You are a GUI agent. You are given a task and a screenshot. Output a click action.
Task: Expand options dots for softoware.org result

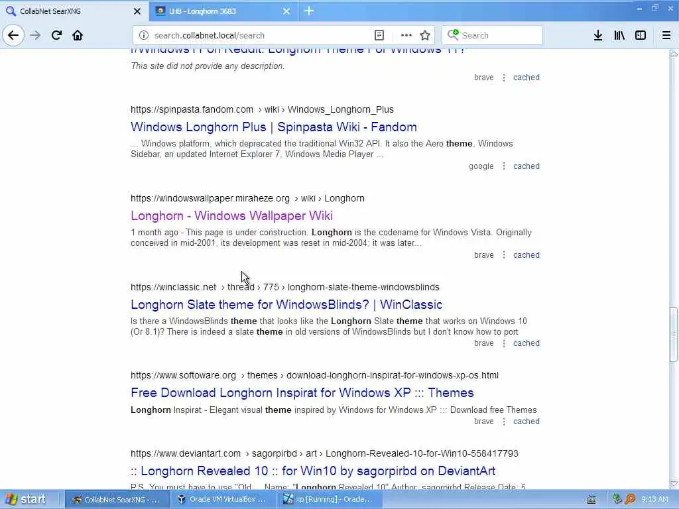(504, 422)
